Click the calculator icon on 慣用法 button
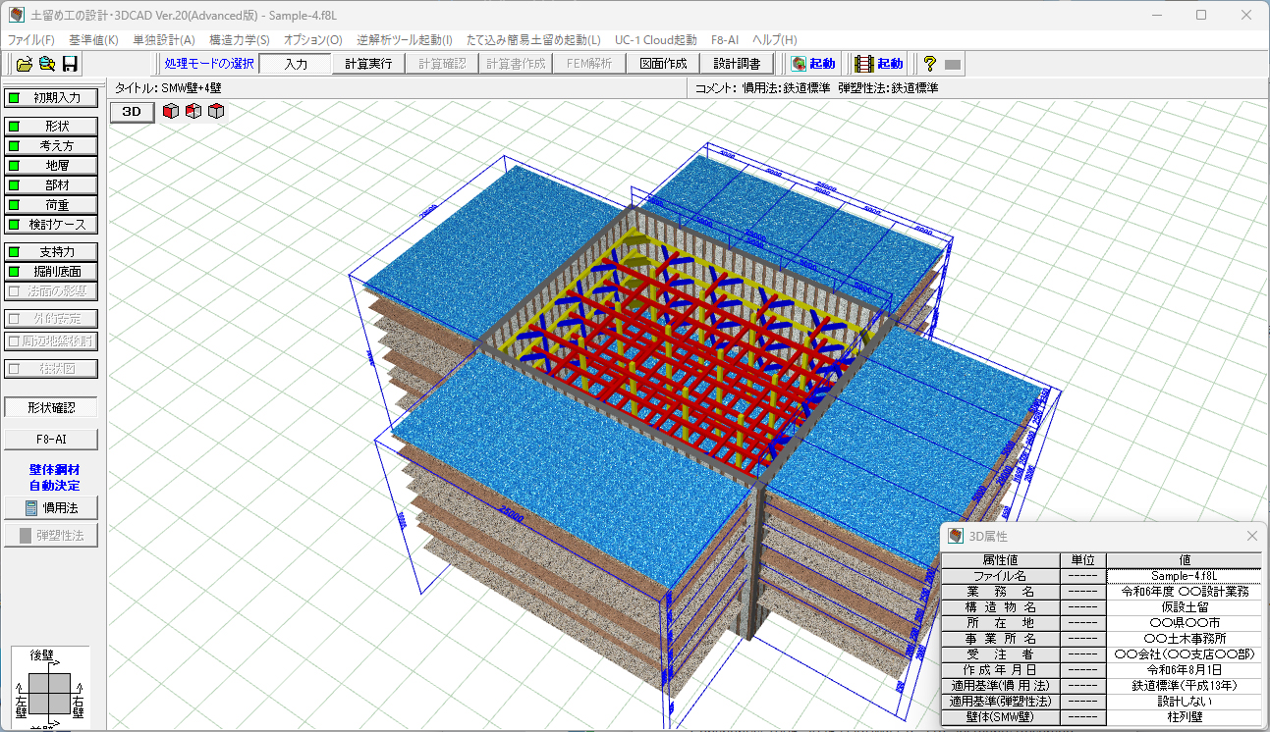The height and width of the screenshot is (732, 1270). coord(30,508)
